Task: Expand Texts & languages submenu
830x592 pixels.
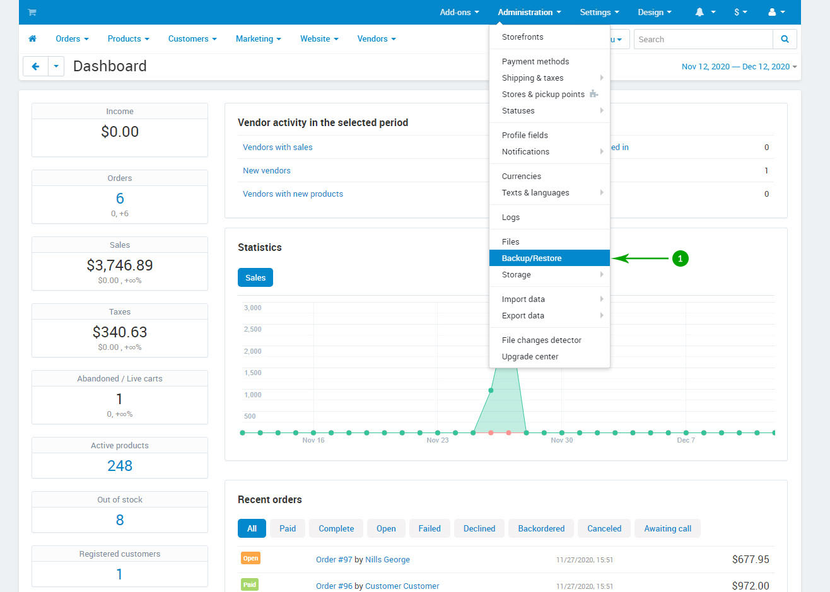Action: tap(549, 192)
